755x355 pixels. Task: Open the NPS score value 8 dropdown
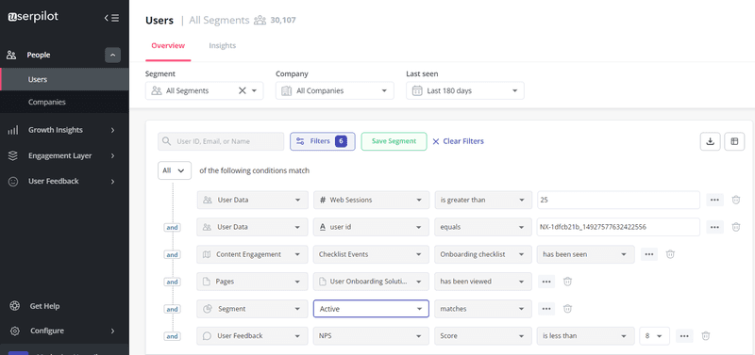(x=654, y=336)
